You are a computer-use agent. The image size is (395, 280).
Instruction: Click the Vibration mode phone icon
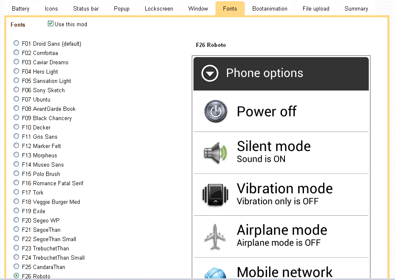(x=215, y=195)
